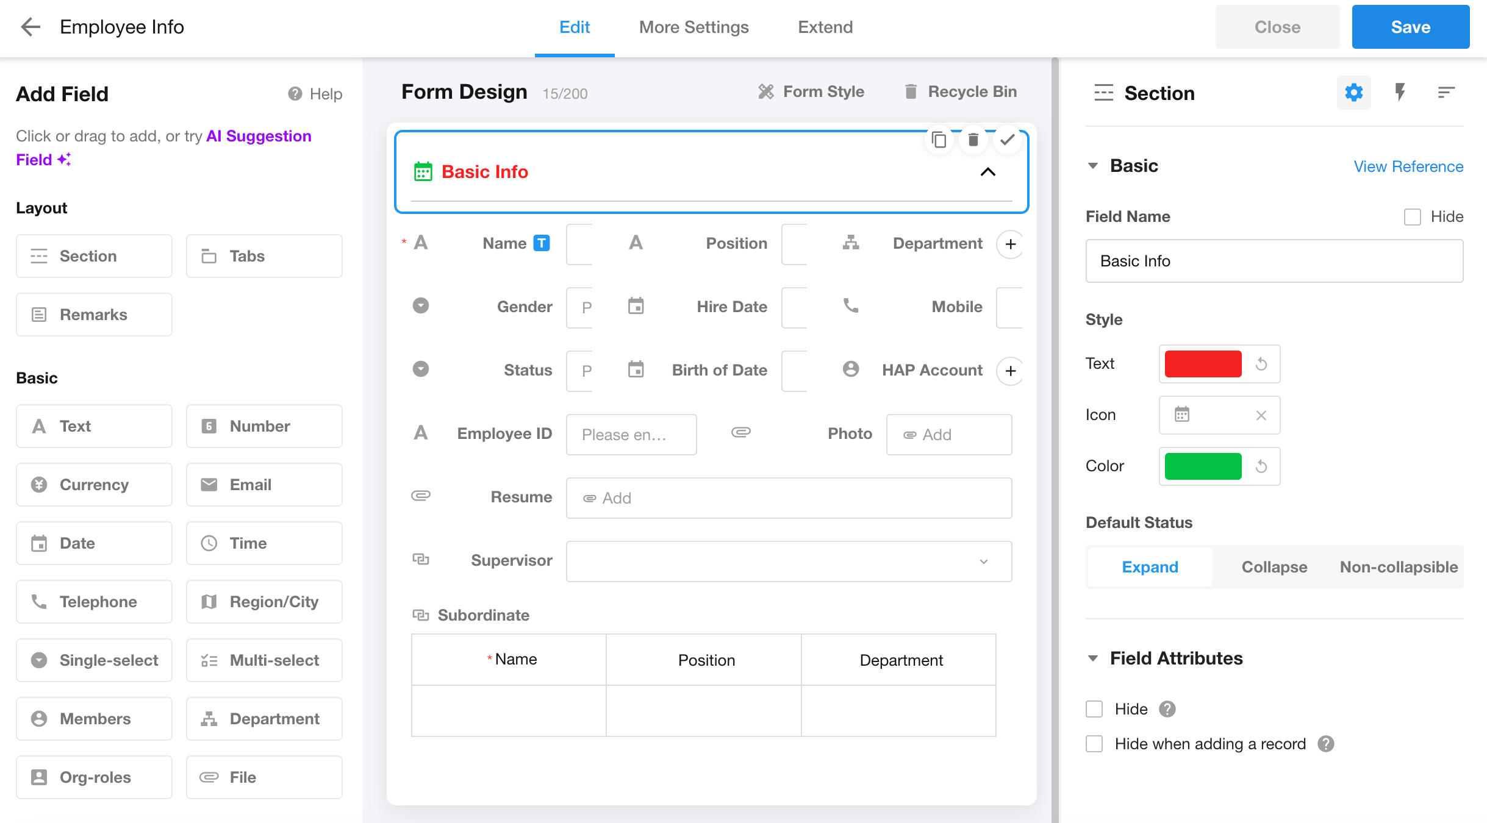This screenshot has height=823, width=1487.
Task: Enable Hide under Field Attributes
Action: click(x=1094, y=709)
